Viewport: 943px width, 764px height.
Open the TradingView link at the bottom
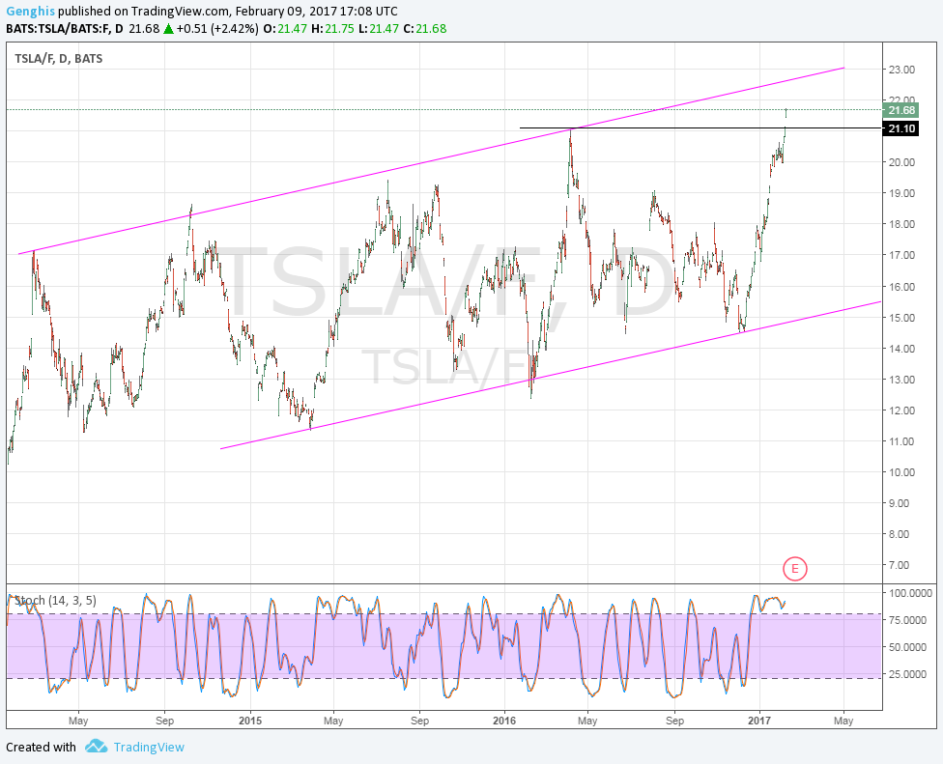pos(149,748)
